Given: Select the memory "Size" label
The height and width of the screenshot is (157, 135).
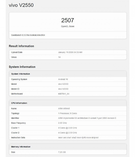Looking at the screenshot, I should tap(13, 152).
